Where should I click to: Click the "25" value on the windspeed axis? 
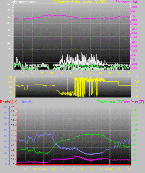[x=9, y=36]
